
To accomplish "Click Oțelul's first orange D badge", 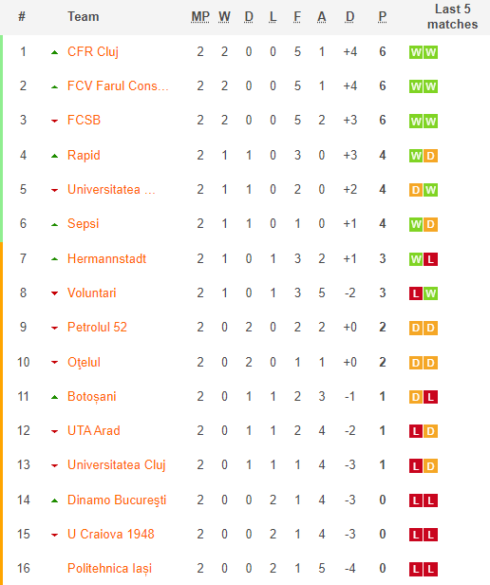I will 416,363.
